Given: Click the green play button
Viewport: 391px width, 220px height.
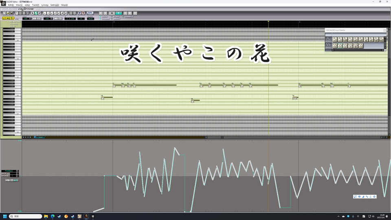Looking at the screenshot, I should (119, 13).
